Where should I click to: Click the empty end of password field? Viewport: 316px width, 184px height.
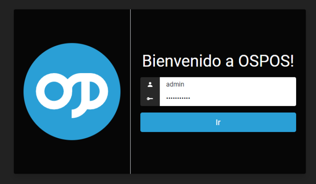(x=242, y=99)
